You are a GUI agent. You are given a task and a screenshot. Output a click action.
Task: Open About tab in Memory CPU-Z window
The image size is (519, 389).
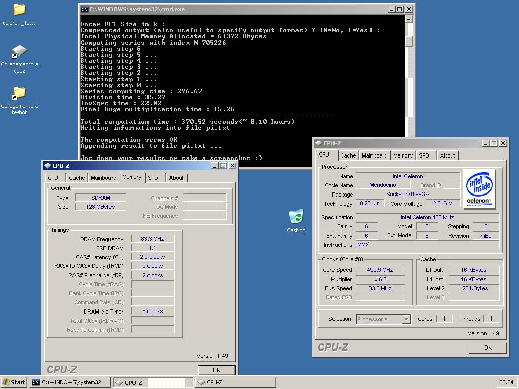[176, 178]
